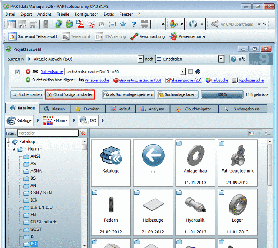278x248 pixels.
Task: Click the traffic light toolbar icon
Action: pyautogui.click(x=46, y=24)
